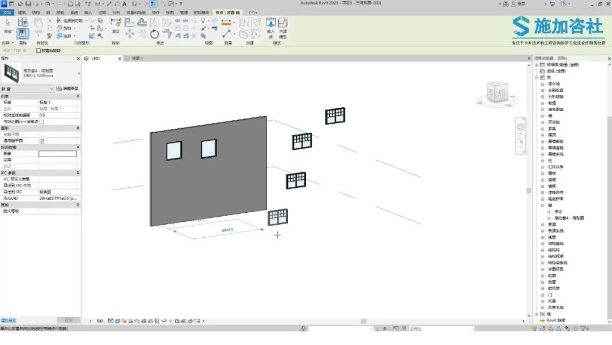Click the 图像 property input field
Image resolution: width=612 pixels, height=345 pixels.
pos(58,154)
